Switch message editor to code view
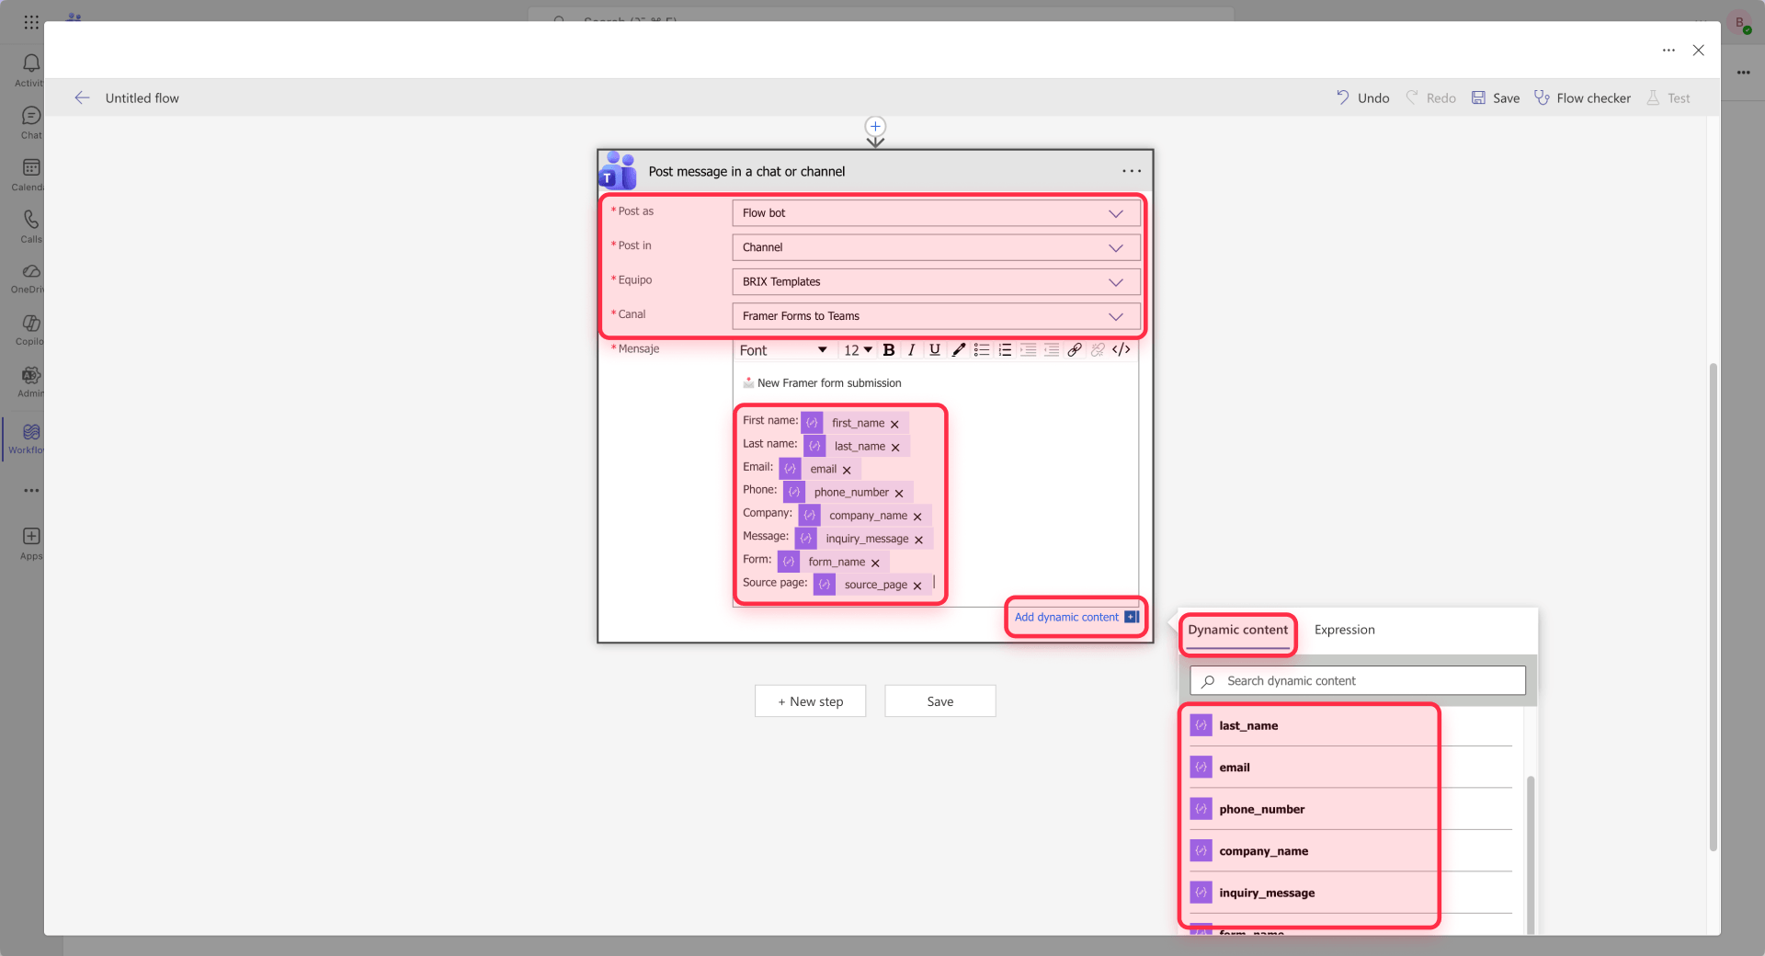Viewport: 1765px width, 956px height. point(1122,350)
